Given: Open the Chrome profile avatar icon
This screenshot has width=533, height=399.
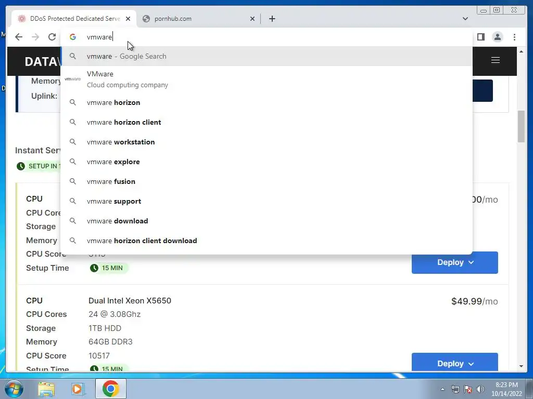Looking at the screenshot, I should [x=497, y=37].
